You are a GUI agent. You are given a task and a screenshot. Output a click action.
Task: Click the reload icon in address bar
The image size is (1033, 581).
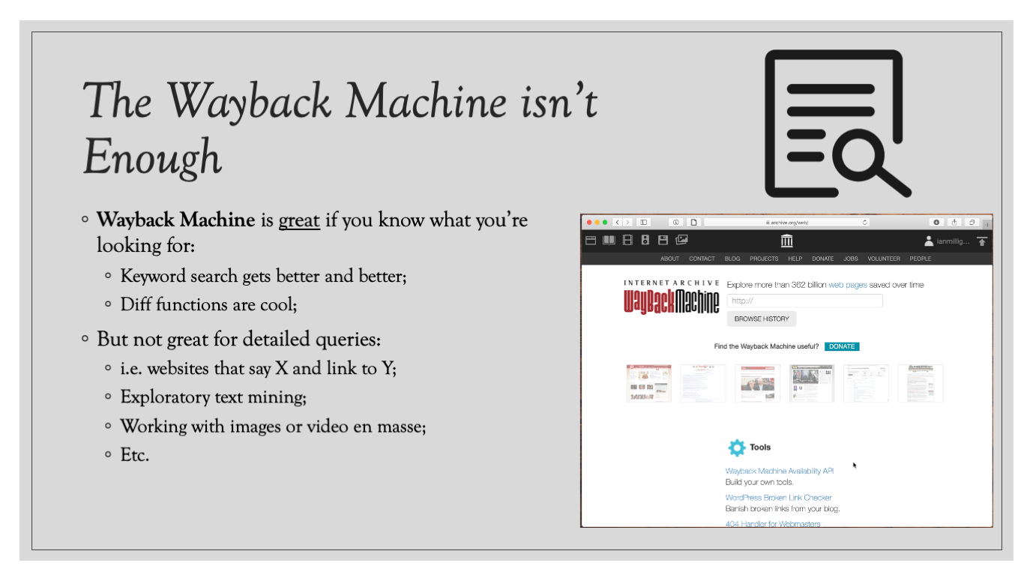click(865, 223)
